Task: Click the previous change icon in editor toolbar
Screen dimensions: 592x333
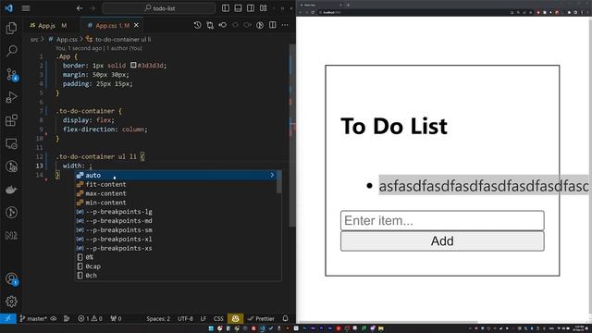Action: tap(222, 25)
